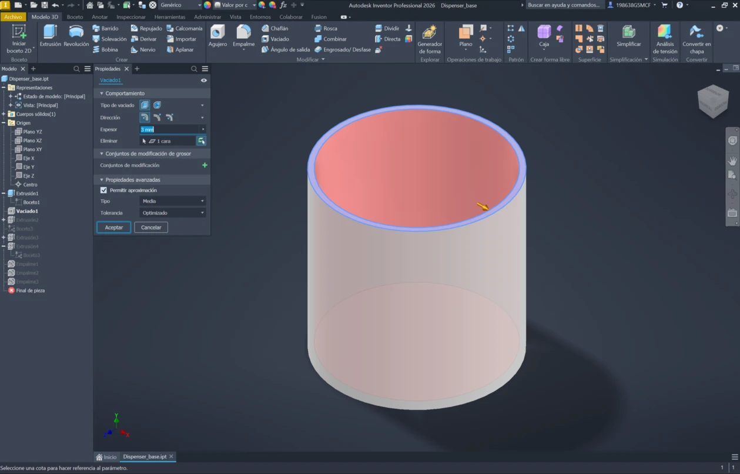
Task: Open the Inicio document tab
Action: tap(106, 457)
